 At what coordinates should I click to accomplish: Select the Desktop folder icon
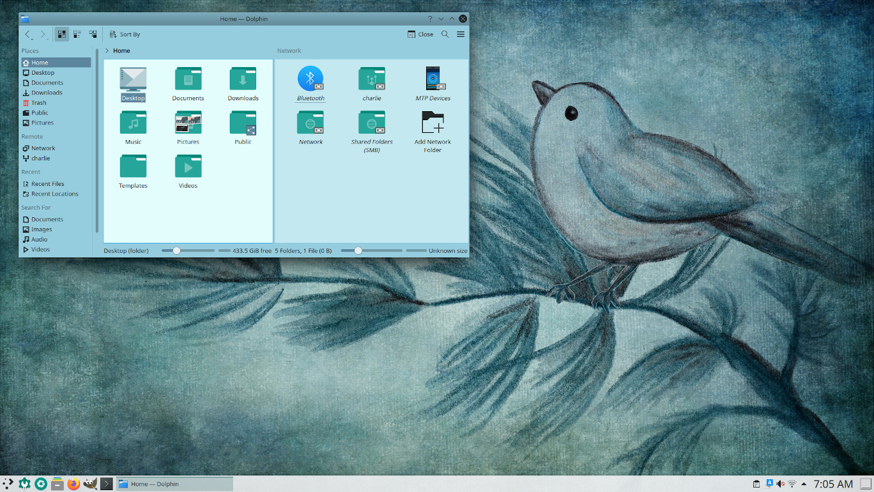(x=133, y=79)
